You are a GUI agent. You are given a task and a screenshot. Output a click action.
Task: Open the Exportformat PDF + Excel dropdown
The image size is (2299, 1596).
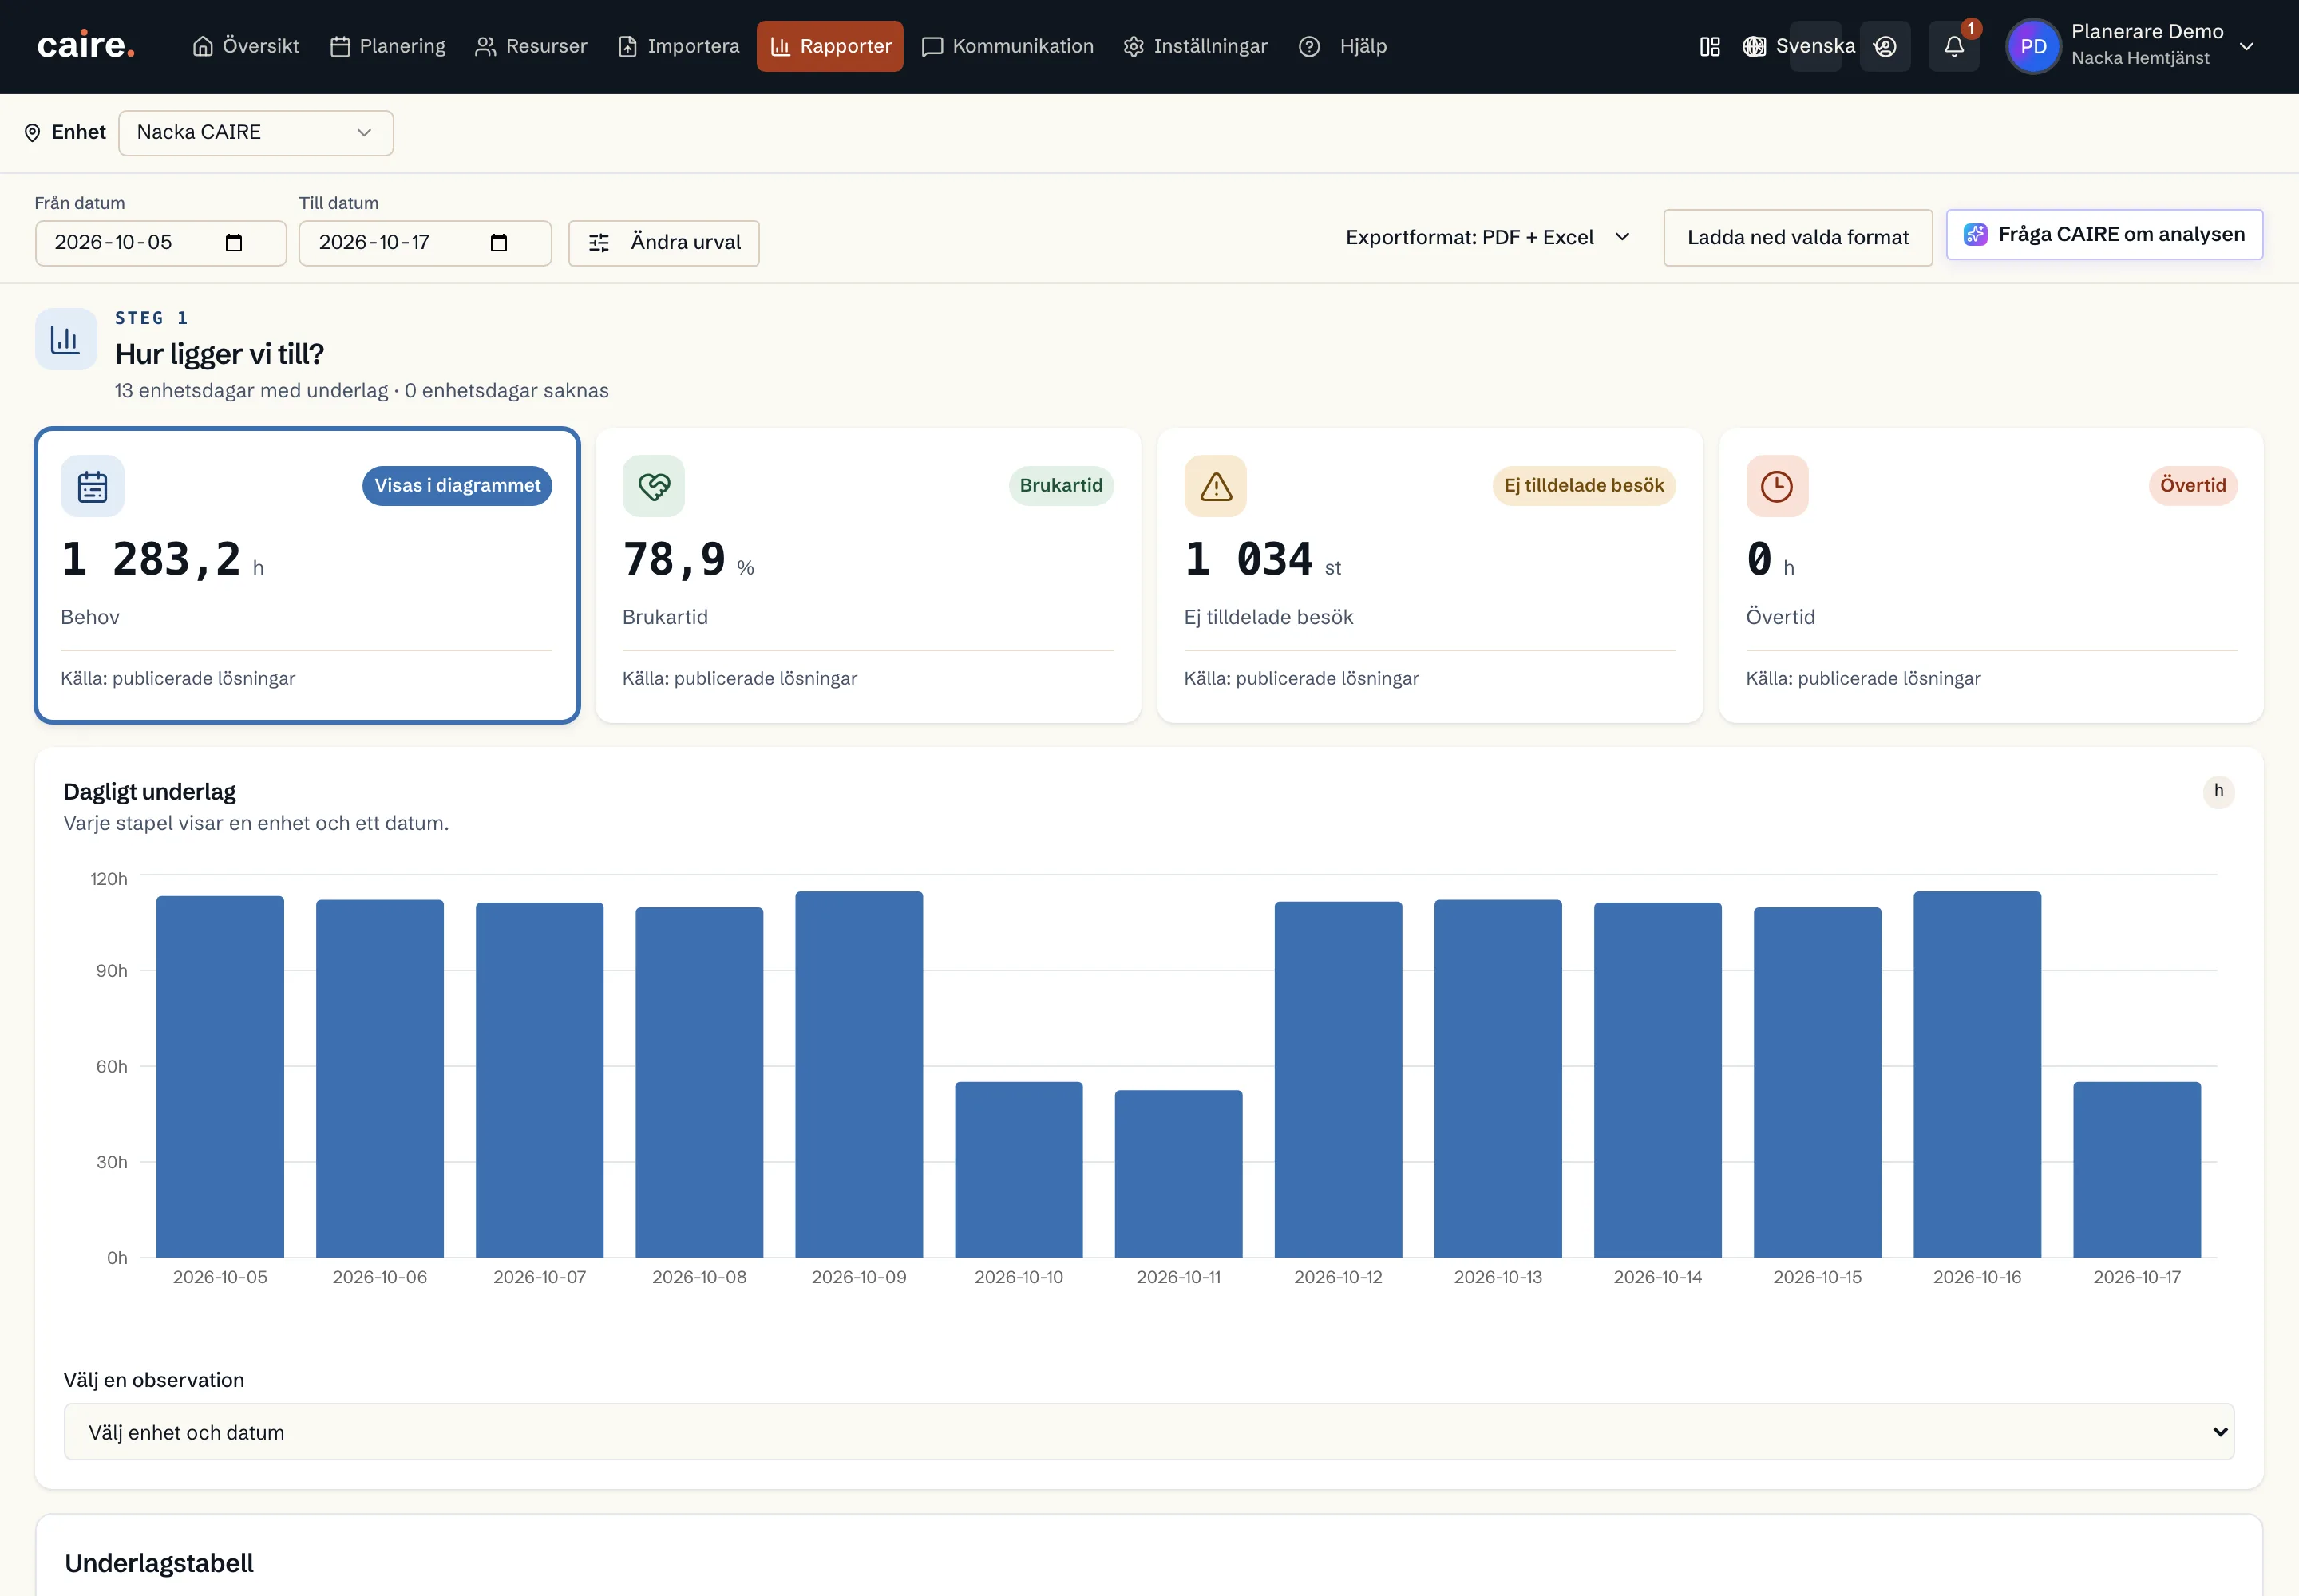[1488, 238]
